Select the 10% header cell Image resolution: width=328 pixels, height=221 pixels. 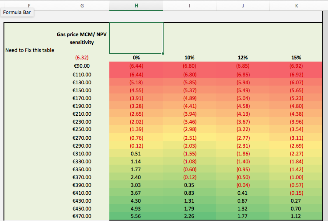click(189, 58)
